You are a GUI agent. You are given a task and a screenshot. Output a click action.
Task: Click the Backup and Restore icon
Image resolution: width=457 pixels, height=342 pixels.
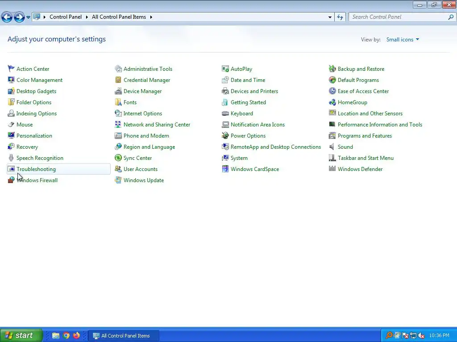point(332,69)
